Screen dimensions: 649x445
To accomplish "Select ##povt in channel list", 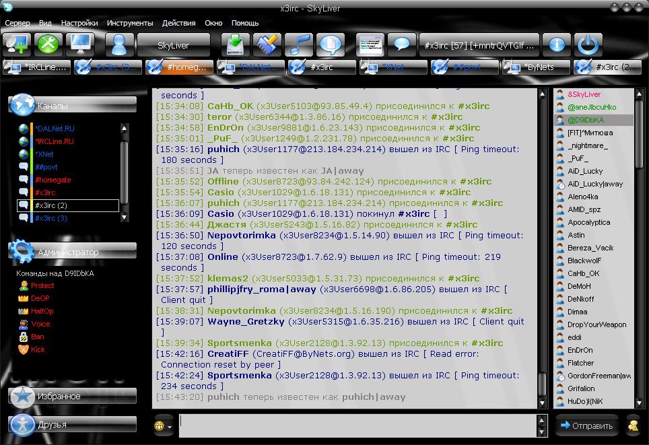I will 46,167.
